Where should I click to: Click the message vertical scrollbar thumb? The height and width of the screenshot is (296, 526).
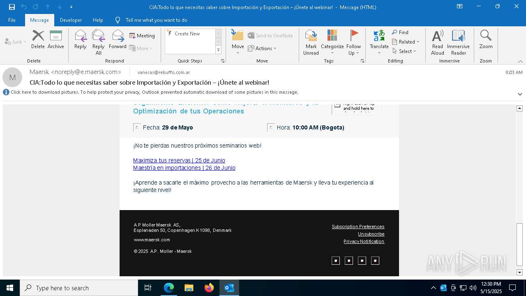[x=519, y=245]
